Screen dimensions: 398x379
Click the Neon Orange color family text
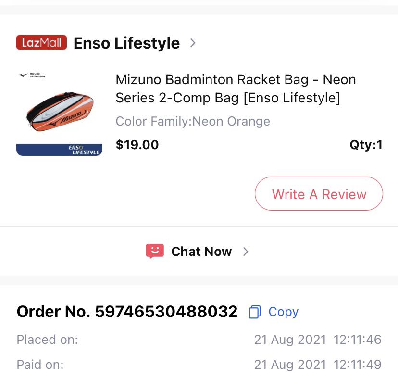pos(192,121)
